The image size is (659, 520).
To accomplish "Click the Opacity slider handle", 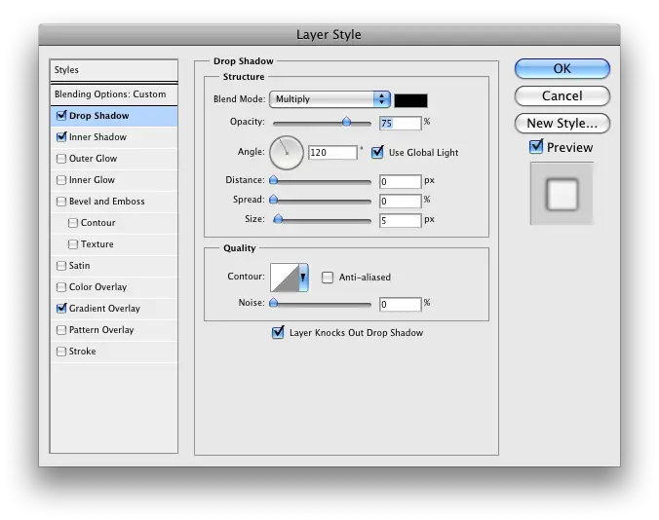I will [346, 123].
